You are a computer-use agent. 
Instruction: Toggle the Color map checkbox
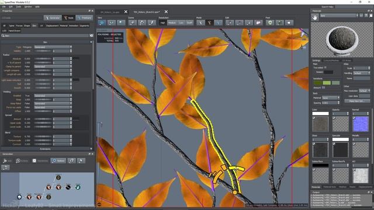click(314, 118)
